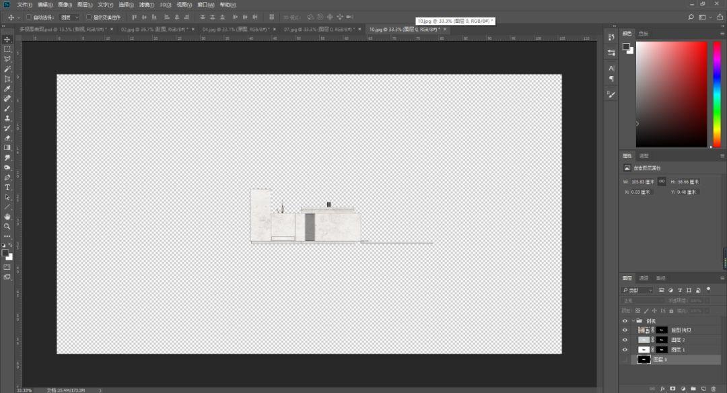Select the Zoom tool

click(x=7, y=227)
